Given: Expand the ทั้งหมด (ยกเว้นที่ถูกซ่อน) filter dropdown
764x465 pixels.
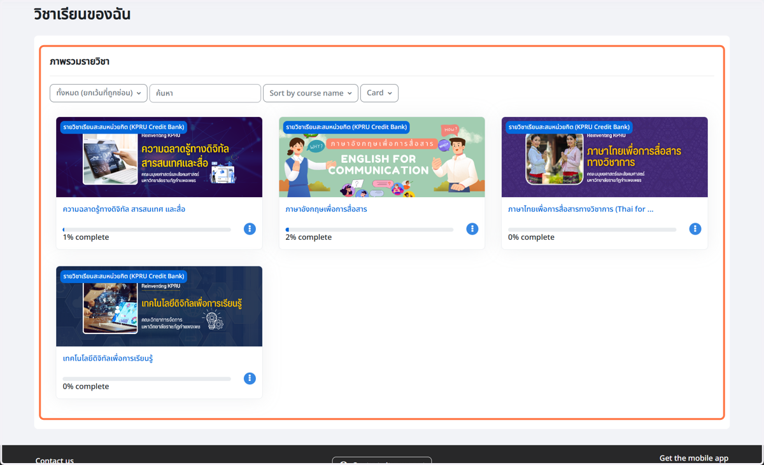Looking at the screenshot, I should pyautogui.click(x=99, y=93).
